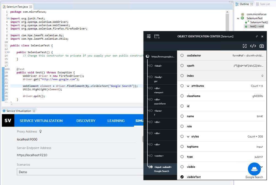Deselect the checked visibleText property
Image resolution: width=276 pixels, height=185 pixels.
[182, 177]
